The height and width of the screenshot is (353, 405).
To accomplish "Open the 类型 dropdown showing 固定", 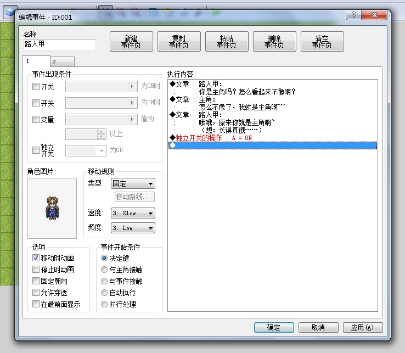I will pyautogui.click(x=133, y=183).
